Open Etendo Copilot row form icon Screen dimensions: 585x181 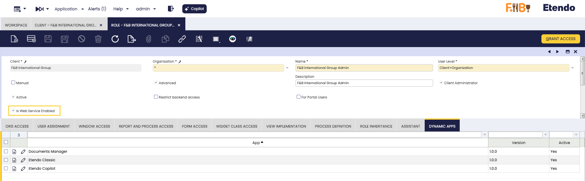(x=14, y=169)
